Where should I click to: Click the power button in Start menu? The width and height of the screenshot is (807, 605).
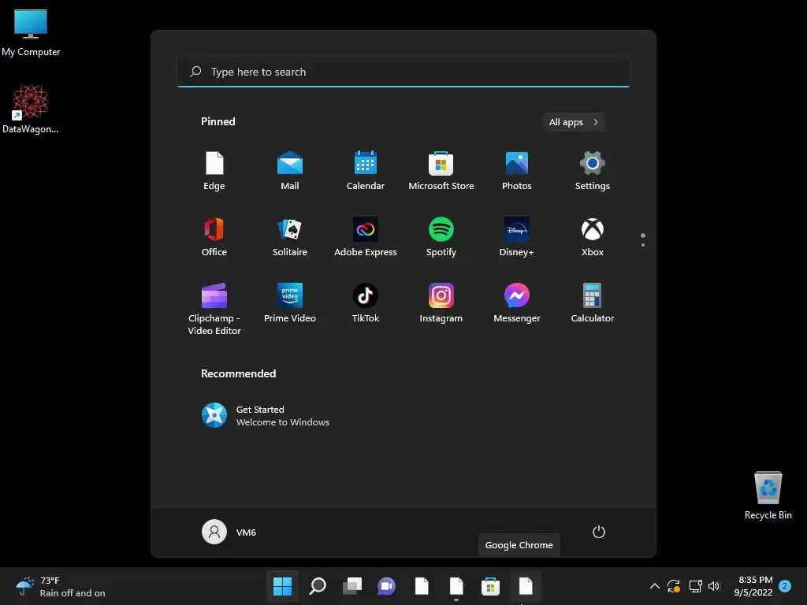pos(599,532)
